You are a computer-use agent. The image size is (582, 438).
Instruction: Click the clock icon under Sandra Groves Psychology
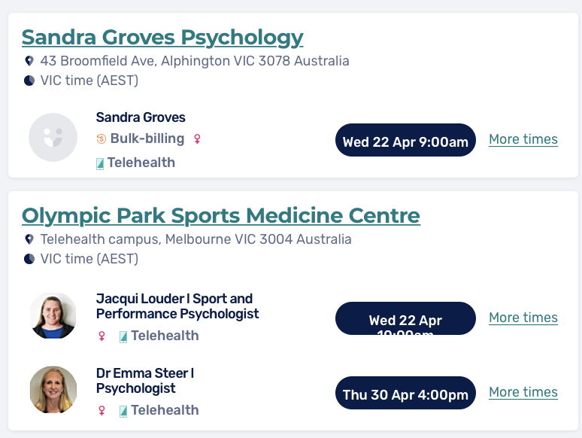pyautogui.click(x=29, y=81)
